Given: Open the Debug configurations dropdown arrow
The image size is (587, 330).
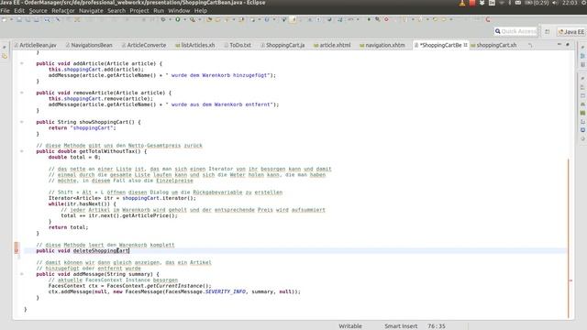Looking at the screenshot, I should click(x=170, y=19).
